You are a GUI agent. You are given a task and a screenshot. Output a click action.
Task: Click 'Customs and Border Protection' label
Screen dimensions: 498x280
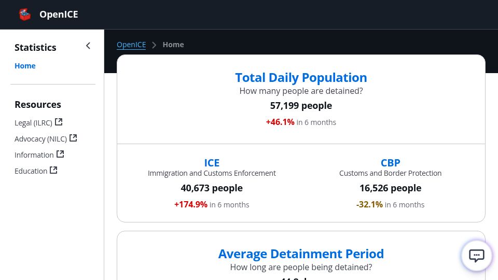pyautogui.click(x=390, y=173)
